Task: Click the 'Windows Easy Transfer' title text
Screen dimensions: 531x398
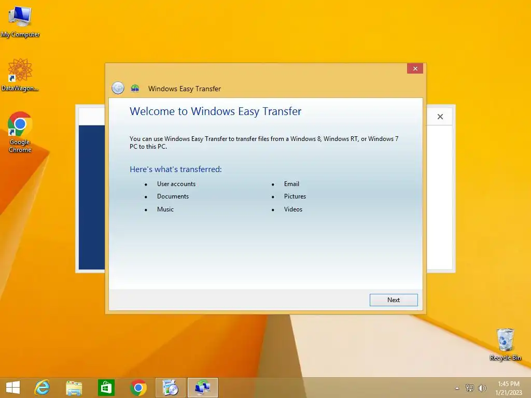Action: (x=185, y=89)
